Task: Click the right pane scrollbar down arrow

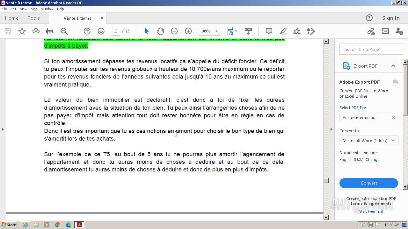Action: (x=405, y=187)
